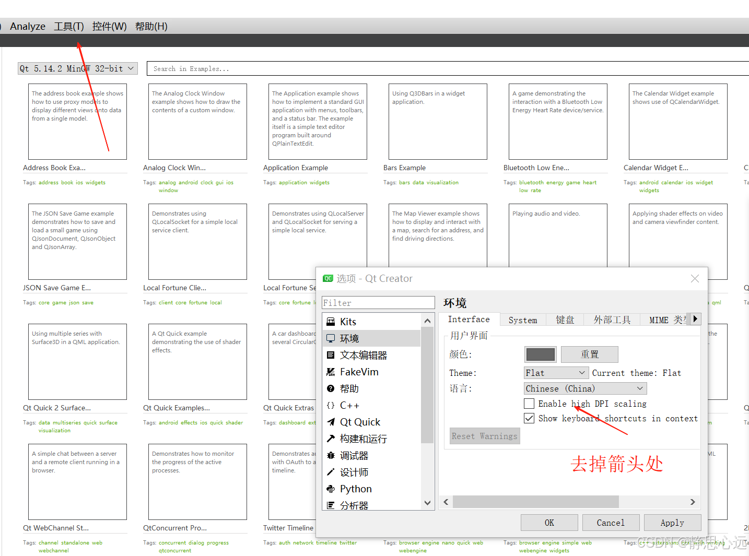Switch to the MIME 类型 tab
The width and height of the screenshot is (749, 556).
pyautogui.click(x=665, y=320)
